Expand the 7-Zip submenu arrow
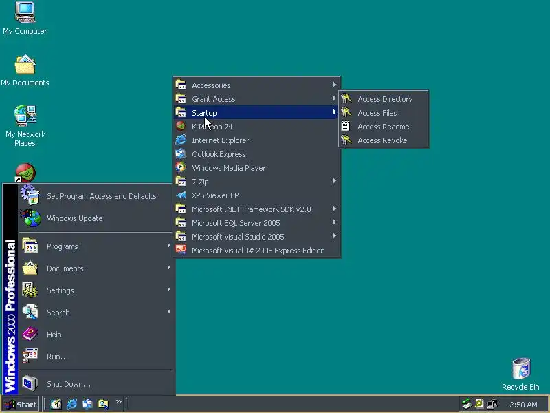550x413 pixels. [335, 181]
